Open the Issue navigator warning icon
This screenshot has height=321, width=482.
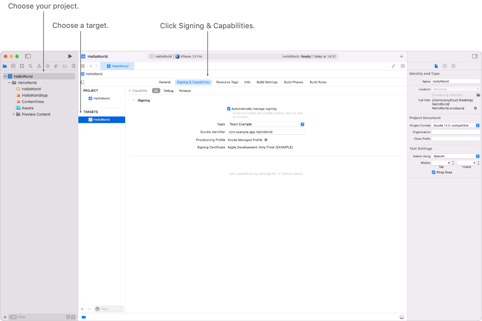click(39, 66)
